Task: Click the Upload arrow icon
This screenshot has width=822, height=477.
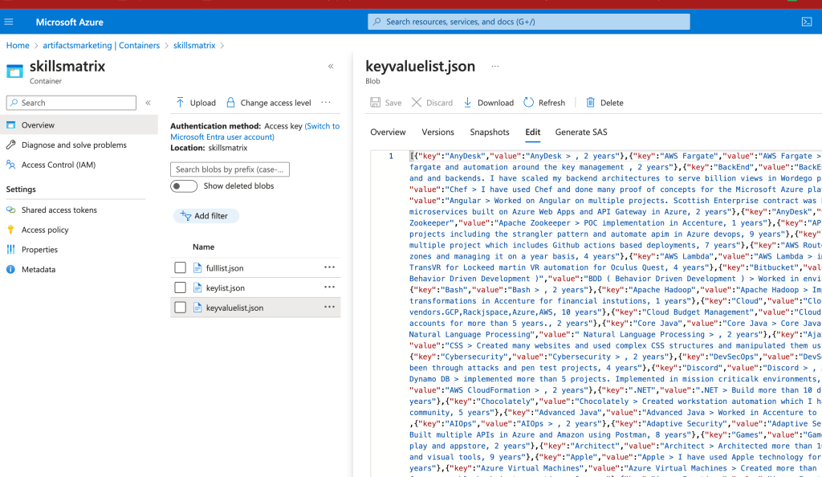Action: 180,102
